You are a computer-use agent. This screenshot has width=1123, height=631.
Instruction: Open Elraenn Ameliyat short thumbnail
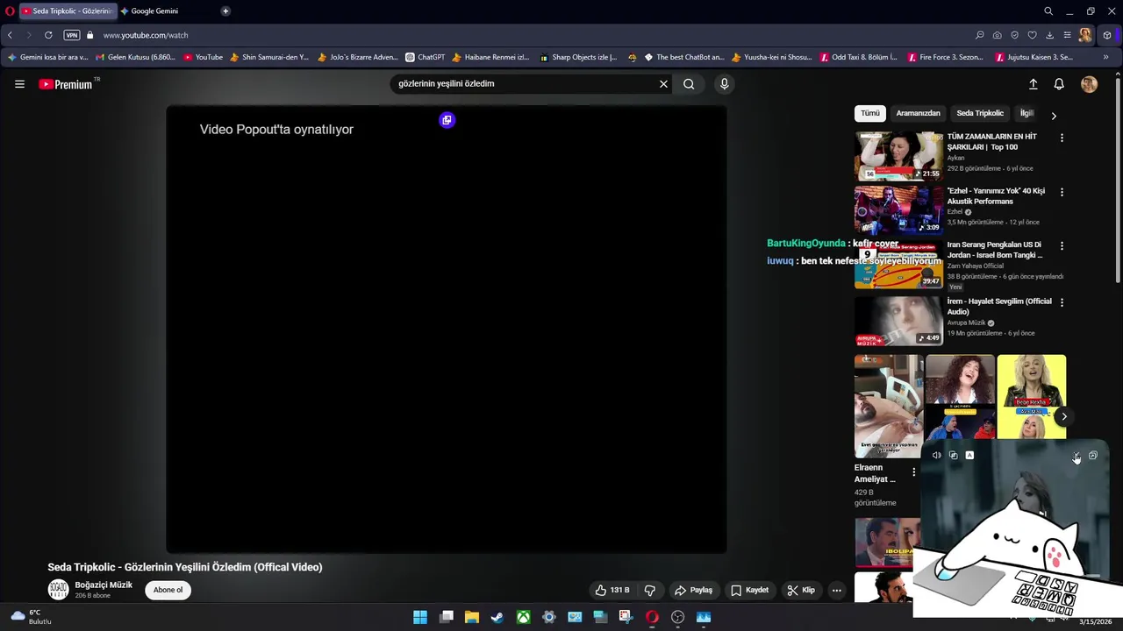point(888,406)
